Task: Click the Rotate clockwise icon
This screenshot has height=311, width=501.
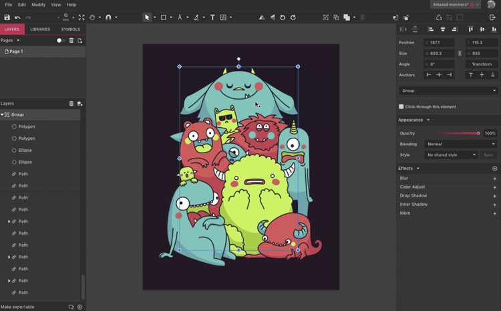Action: point(293,17)
